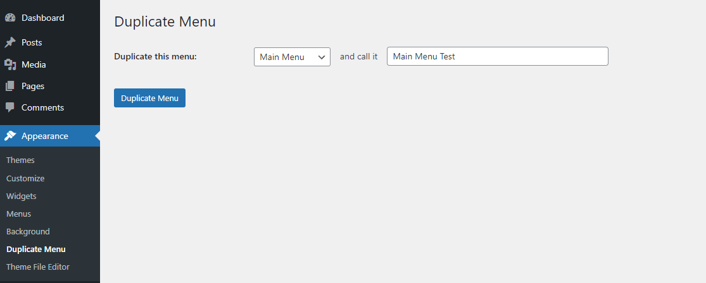This screenshot has width=706, height=283.
Task: Click the Dashboard menu label
Action: click(x=42, y=18)
